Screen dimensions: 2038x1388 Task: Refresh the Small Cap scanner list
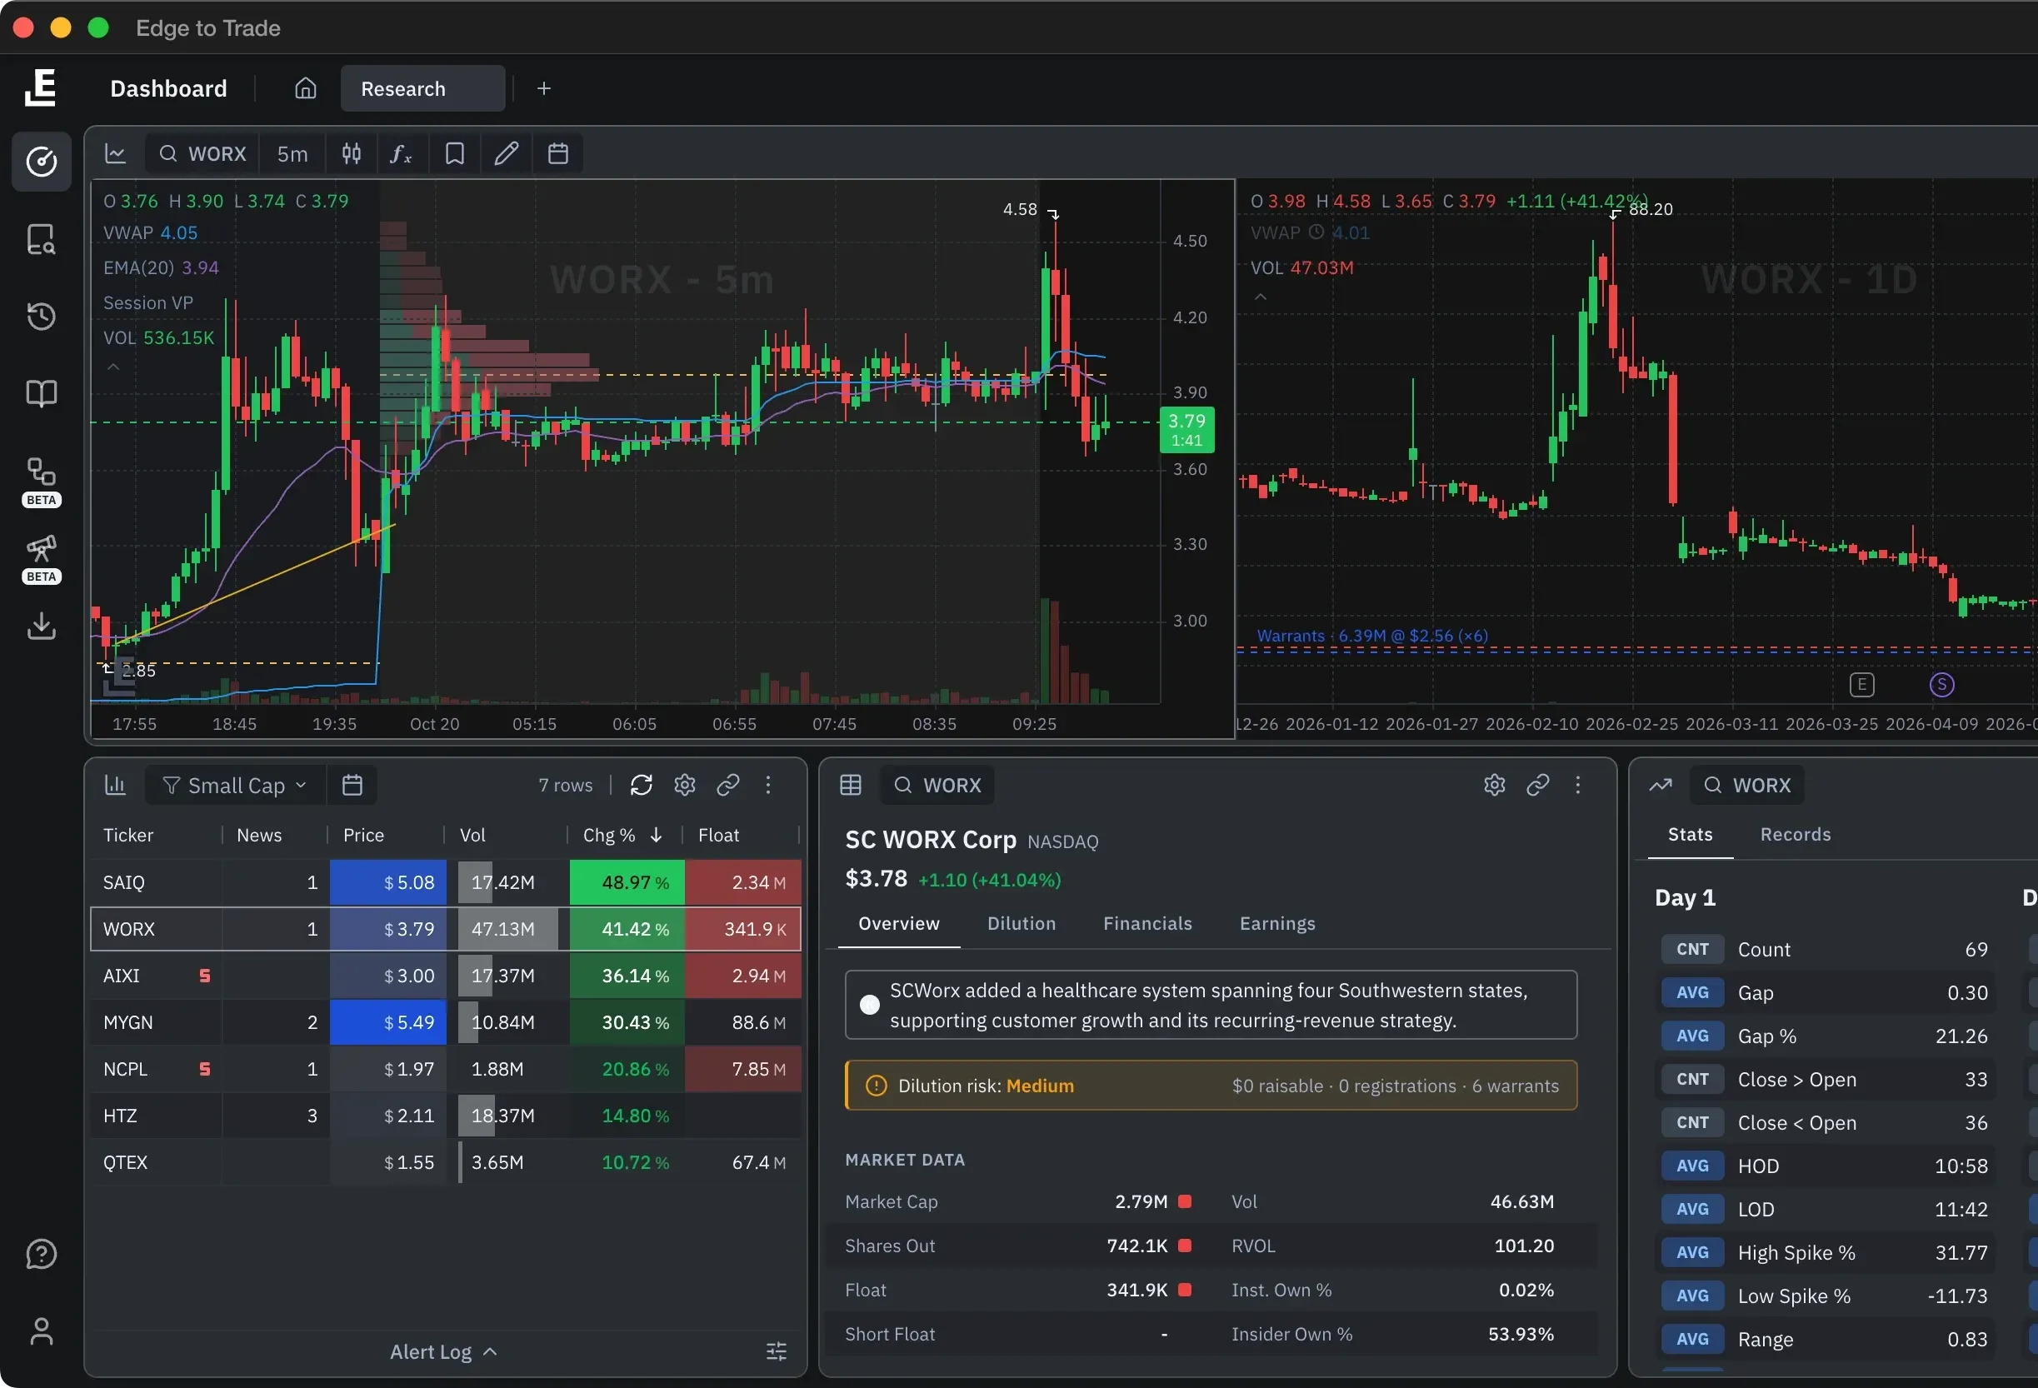pyautogui.click(x=641, y=785)
